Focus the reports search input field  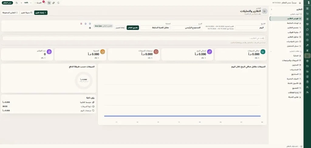point(134,38)
